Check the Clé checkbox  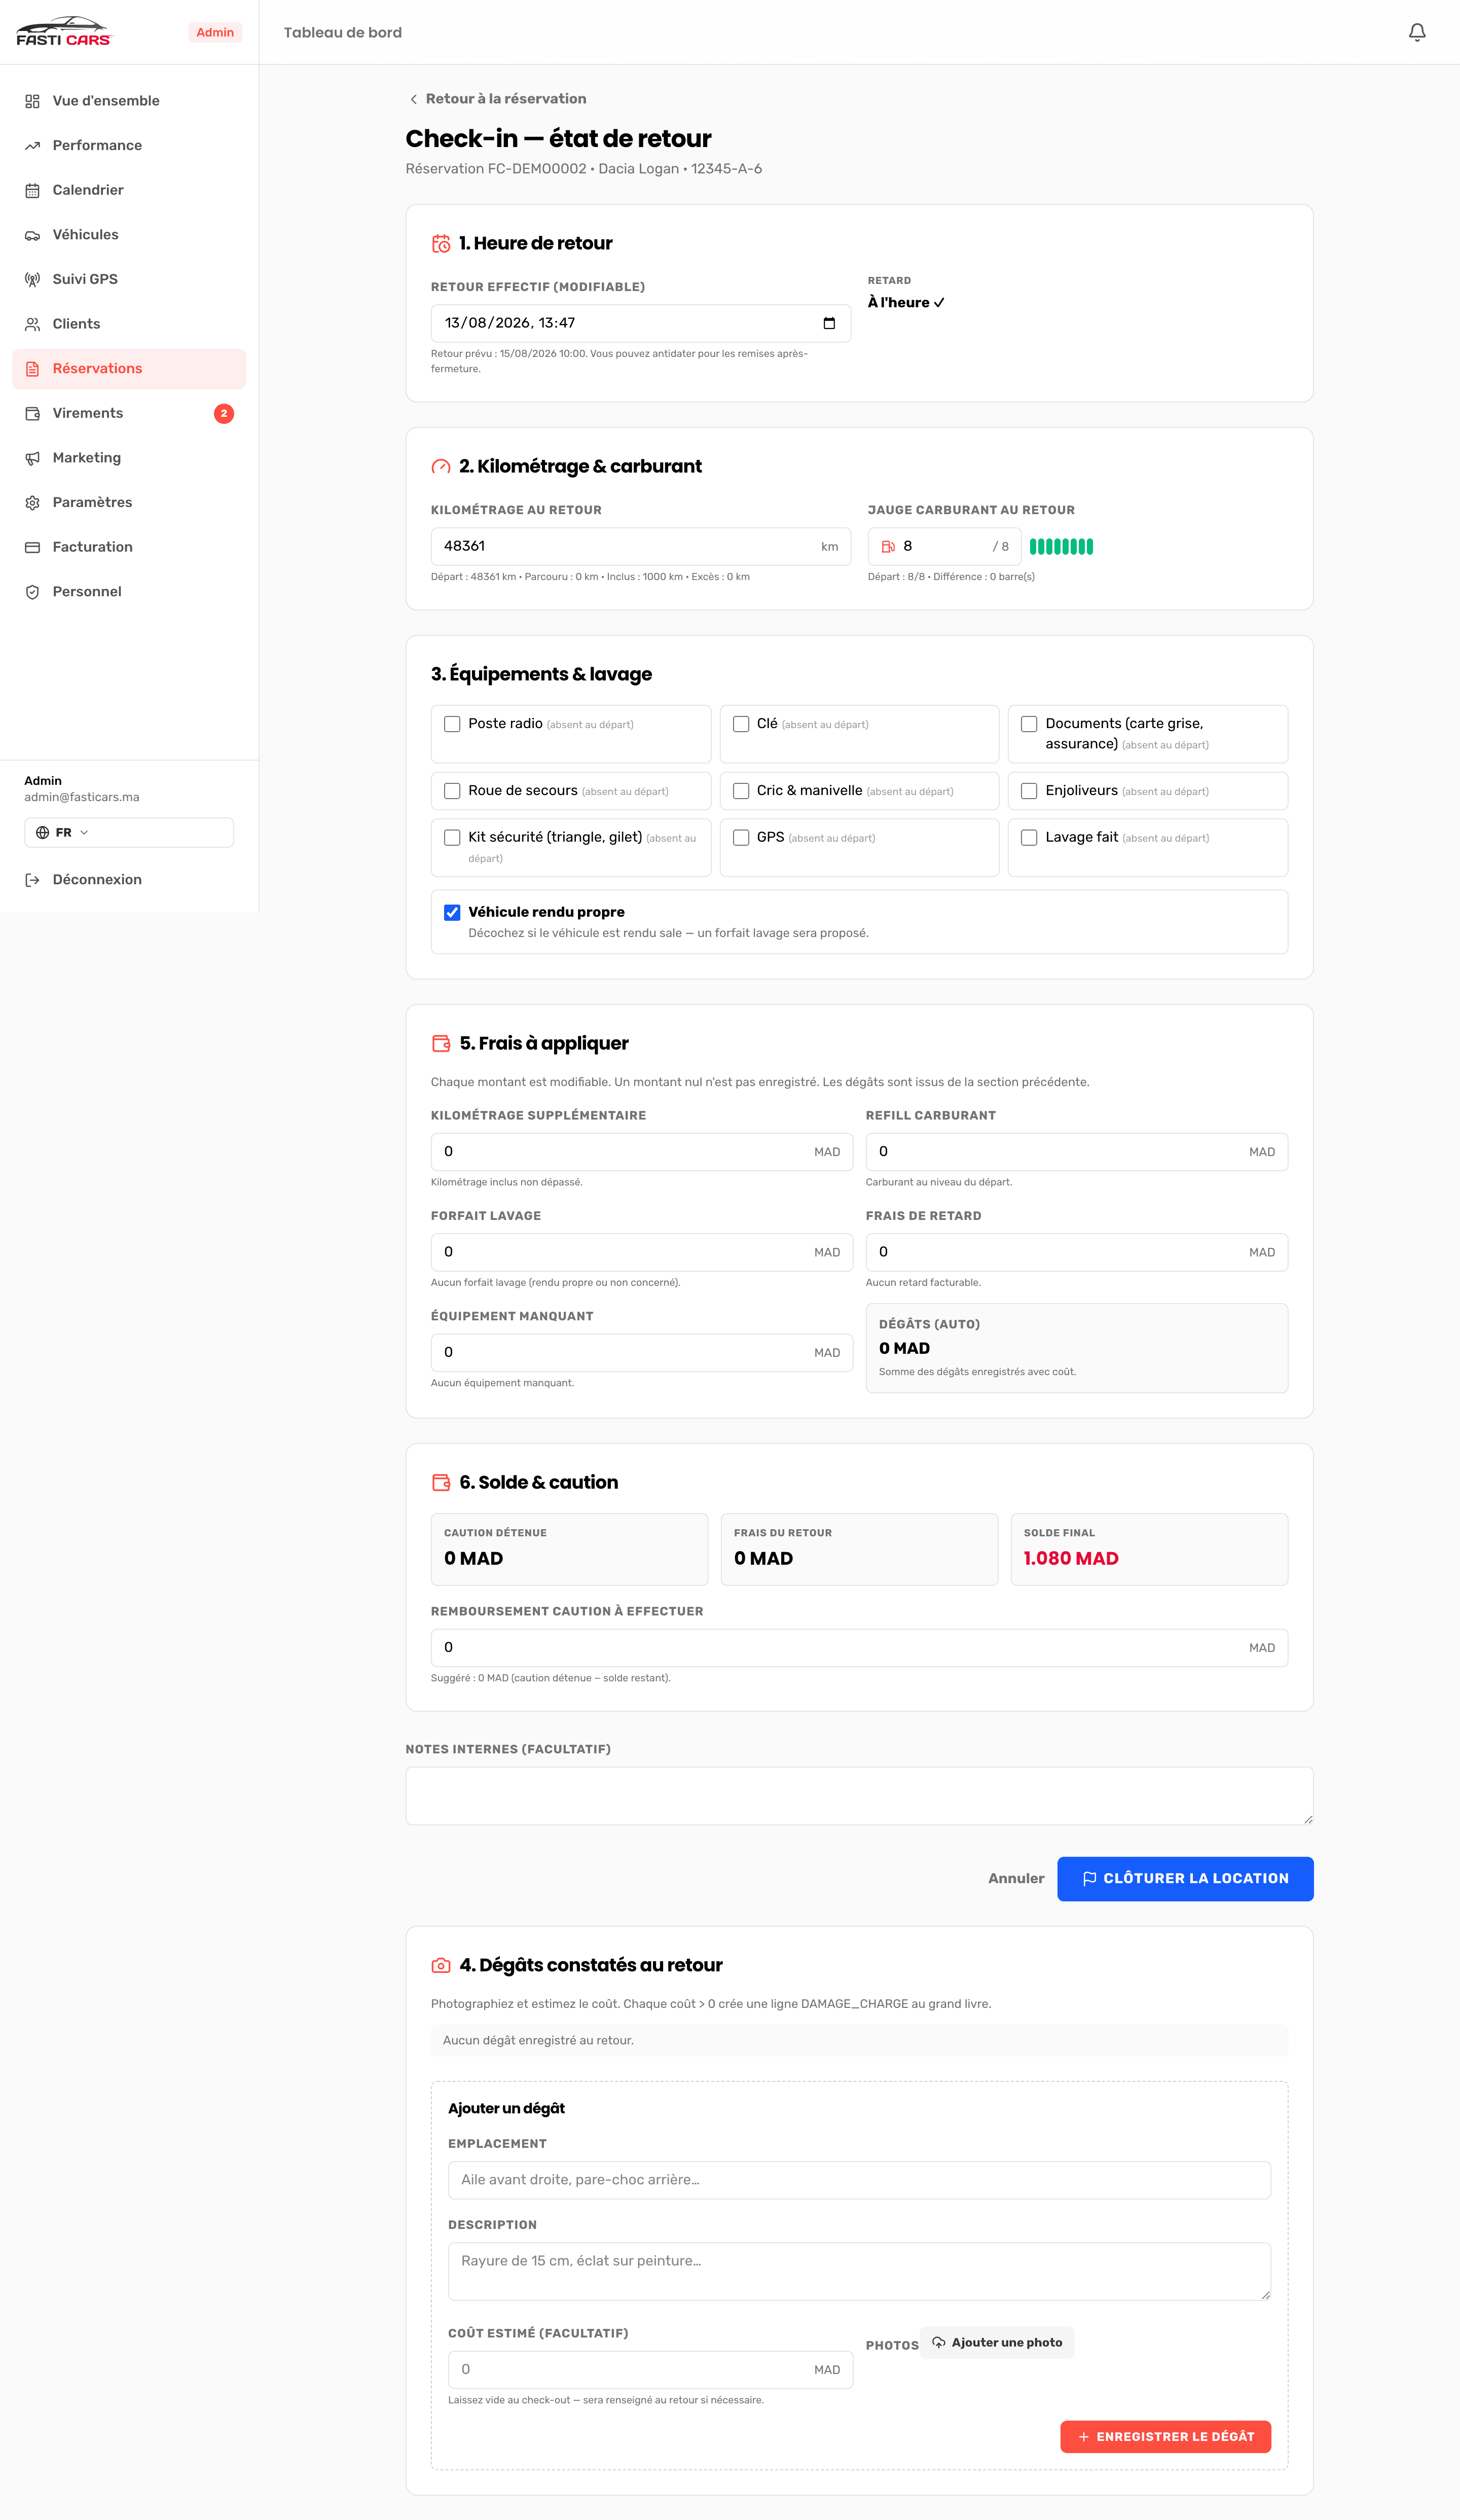pos(741,724)
